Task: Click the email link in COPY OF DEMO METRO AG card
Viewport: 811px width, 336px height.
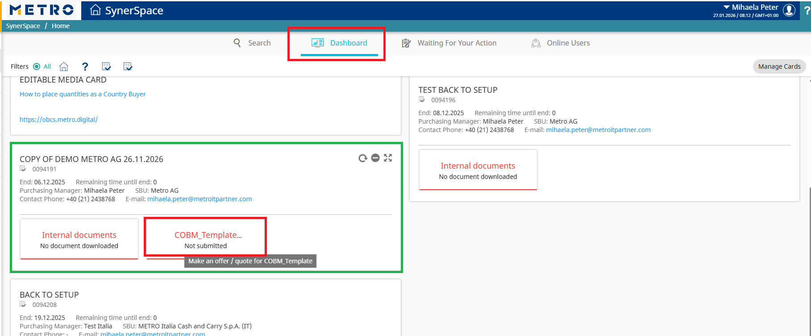Action: (200, 199)
